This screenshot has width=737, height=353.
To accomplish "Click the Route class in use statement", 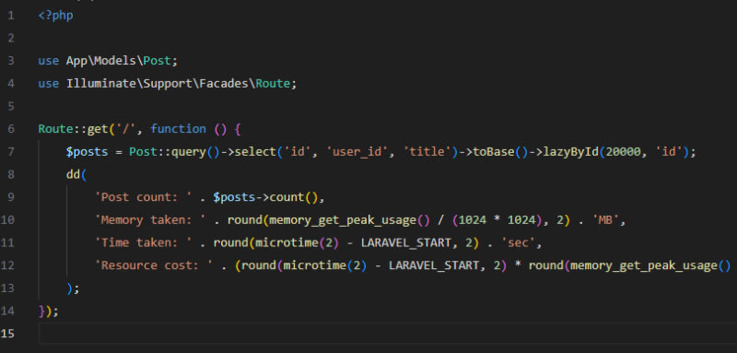I will point(273,84).
